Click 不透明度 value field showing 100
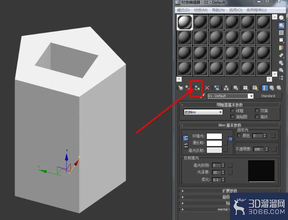This screenshot has width=288, height=220. (x=259, y=149)
